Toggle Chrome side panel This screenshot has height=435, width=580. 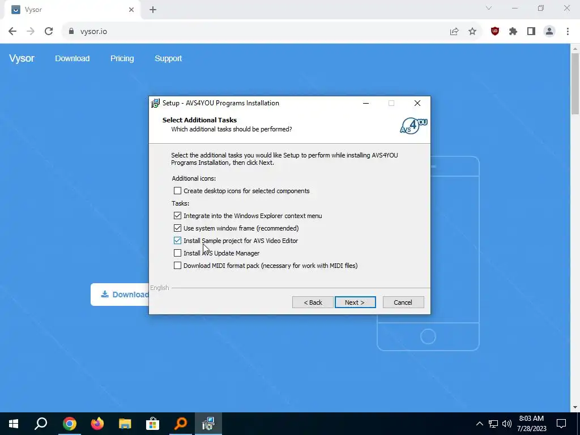531,32
